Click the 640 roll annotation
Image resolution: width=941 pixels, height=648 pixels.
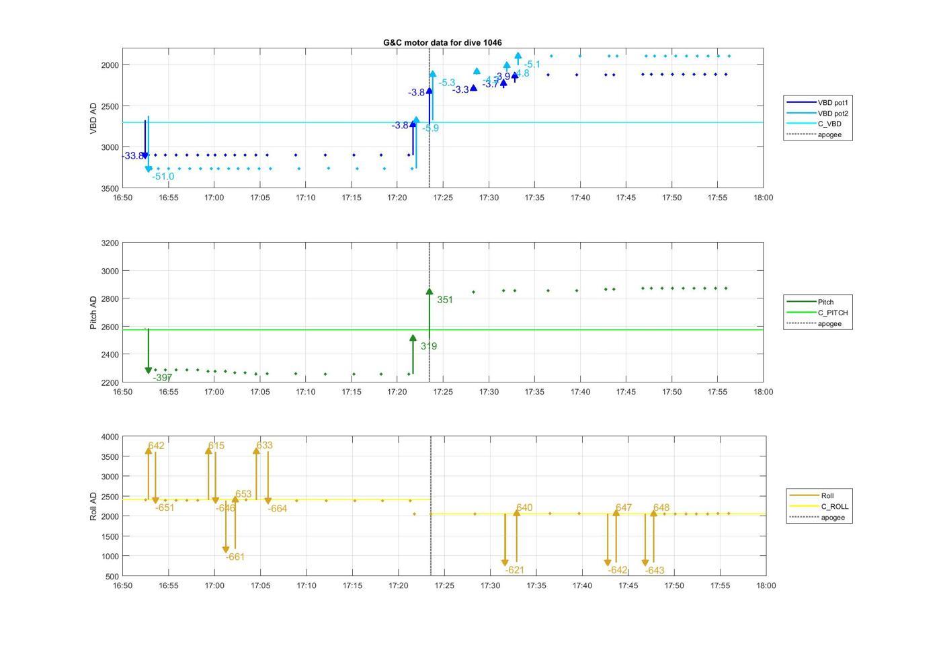524,508
